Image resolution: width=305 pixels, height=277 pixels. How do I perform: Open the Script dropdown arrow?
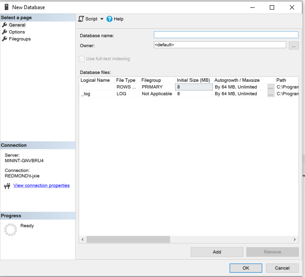click(102, 19)
